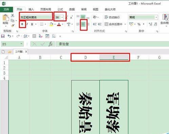Apply comma style

pos(144,24)
